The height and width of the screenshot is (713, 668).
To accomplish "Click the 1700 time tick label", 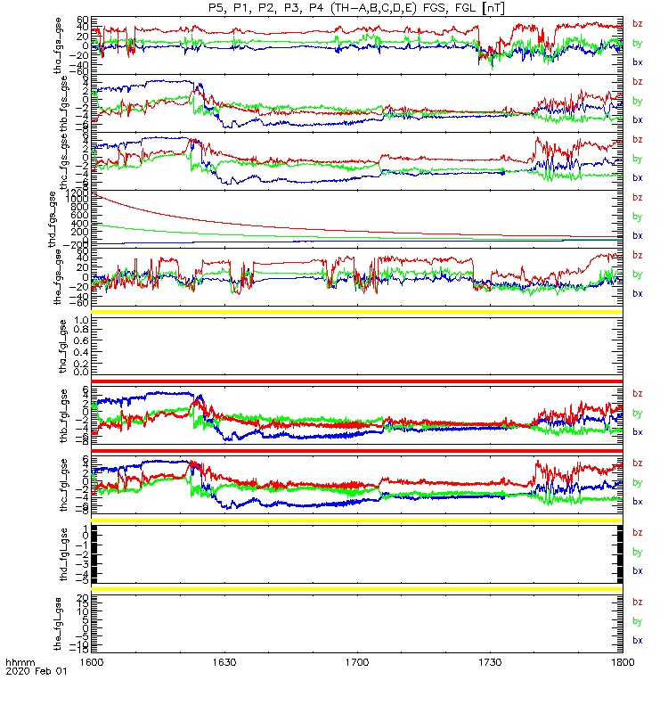I will 357,662.
